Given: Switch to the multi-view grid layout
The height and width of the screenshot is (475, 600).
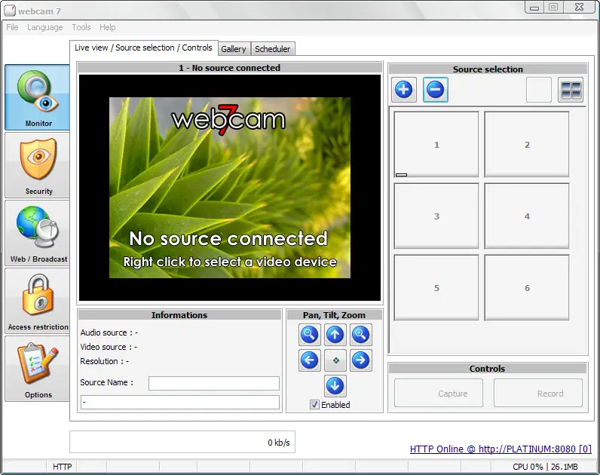Looking at the screenshot, I should point(571,90).
